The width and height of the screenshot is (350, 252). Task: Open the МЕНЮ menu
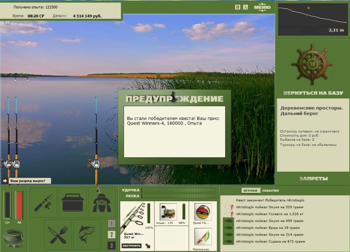[x=262, y=7]
